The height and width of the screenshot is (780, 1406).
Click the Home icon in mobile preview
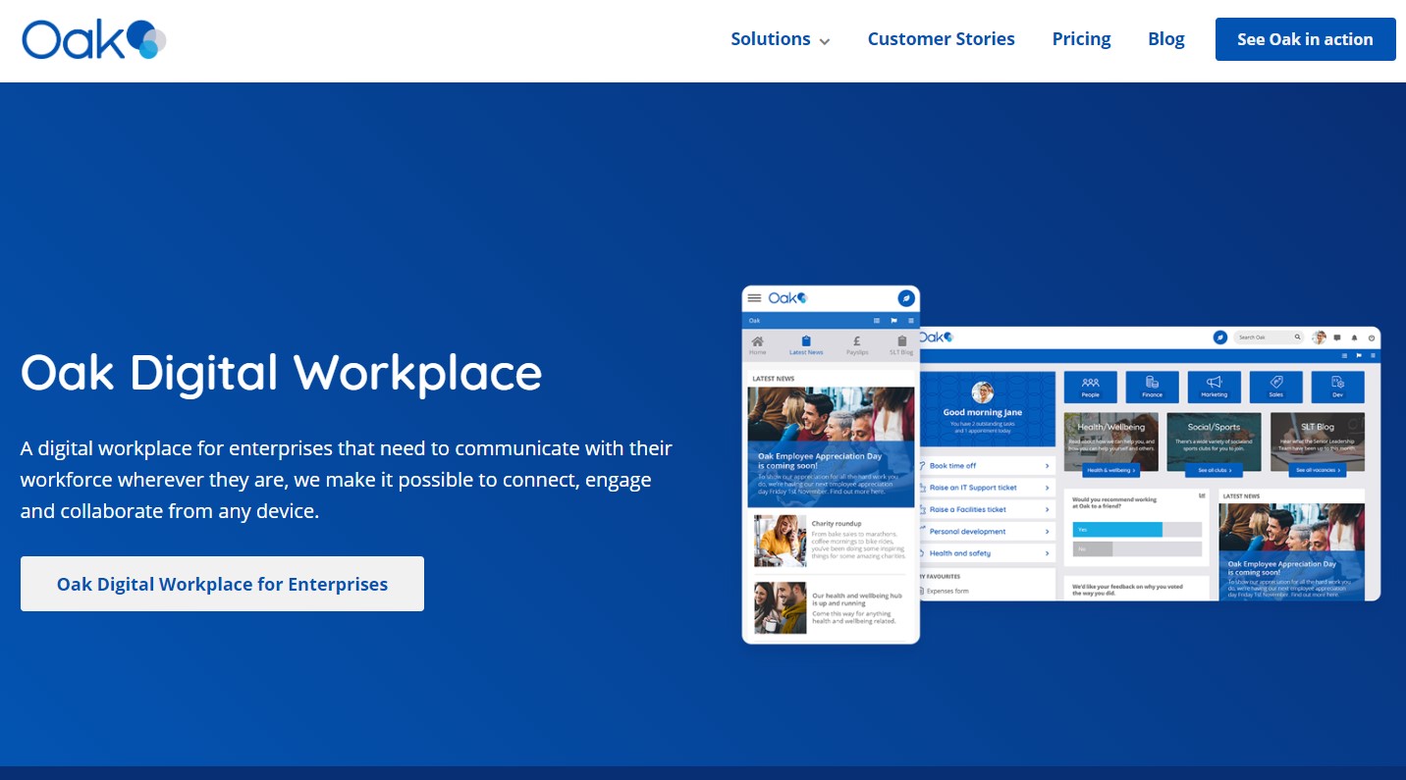[x=758, y=342]
